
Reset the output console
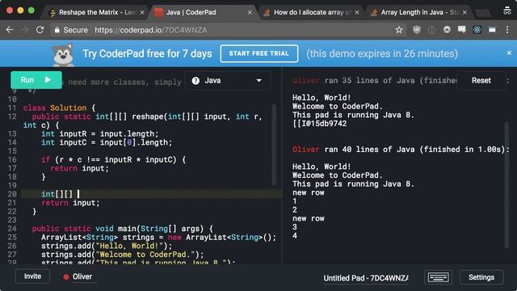[481, 81]
